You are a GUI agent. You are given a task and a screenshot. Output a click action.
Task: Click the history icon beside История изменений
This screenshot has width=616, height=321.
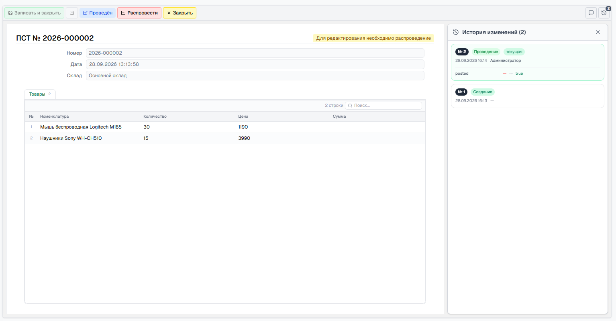456,32
